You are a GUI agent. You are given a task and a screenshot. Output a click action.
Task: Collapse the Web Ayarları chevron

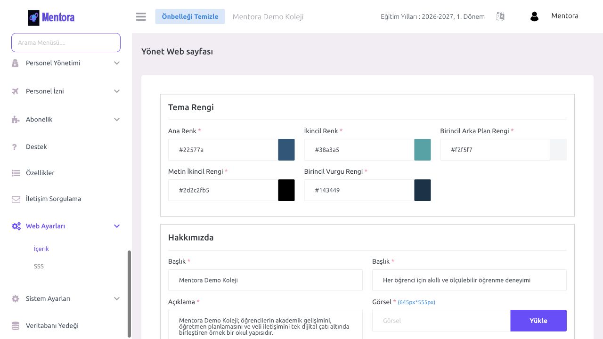coord(117,226)
